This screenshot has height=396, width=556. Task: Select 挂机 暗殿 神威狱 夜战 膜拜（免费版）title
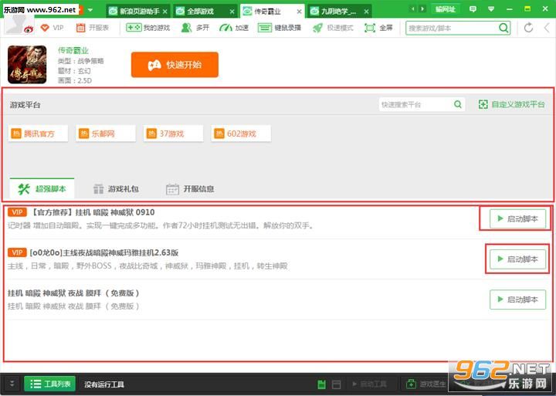click(x=74, y=293)
